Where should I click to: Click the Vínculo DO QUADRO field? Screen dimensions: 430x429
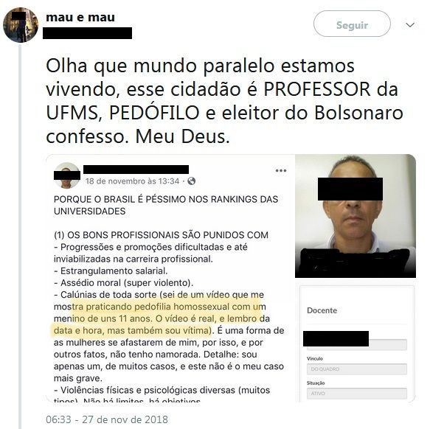(x=357, y=369)
